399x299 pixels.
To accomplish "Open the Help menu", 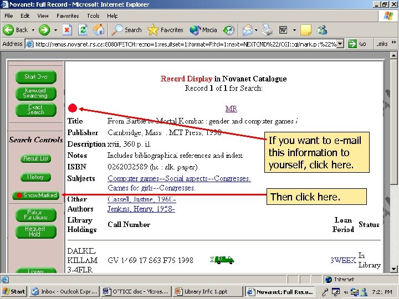I will (112, 16).
